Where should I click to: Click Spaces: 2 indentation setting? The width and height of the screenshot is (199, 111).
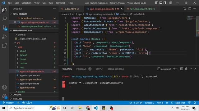click(x=150, y=103)
